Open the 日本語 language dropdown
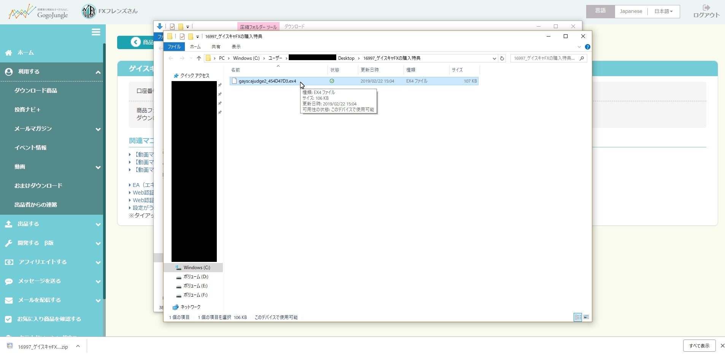 (663, 11)
